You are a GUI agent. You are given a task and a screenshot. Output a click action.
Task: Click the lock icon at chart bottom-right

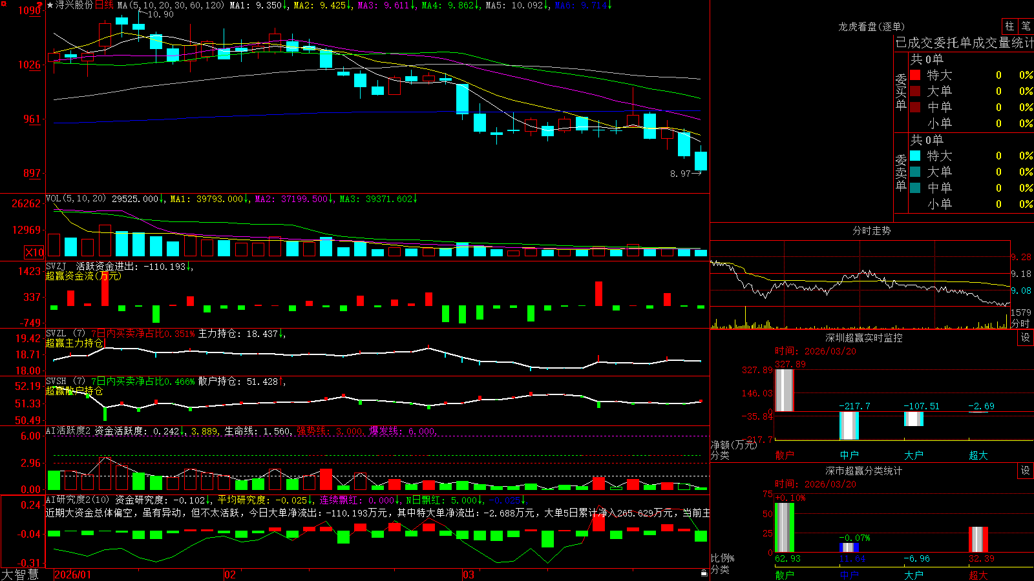click(x=704, y=573)
